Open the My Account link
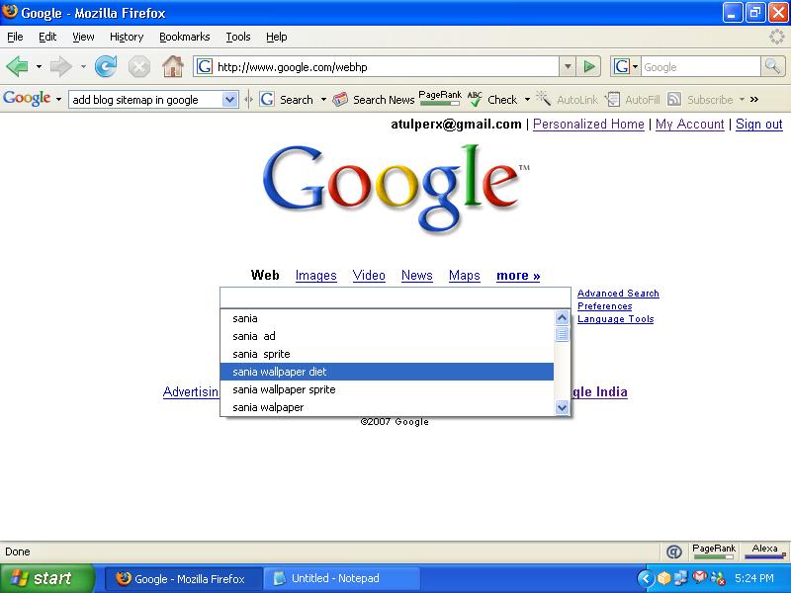Image resolution: width=791 pixels, height=593 pixels. (x=689, y=125)
